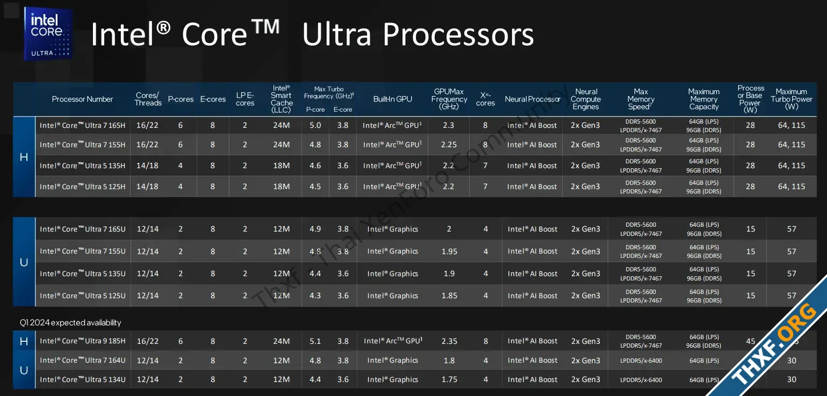Click the Intel Core Ultra Processors title
This screenshot has height=396, width=827.
point(312,34)
